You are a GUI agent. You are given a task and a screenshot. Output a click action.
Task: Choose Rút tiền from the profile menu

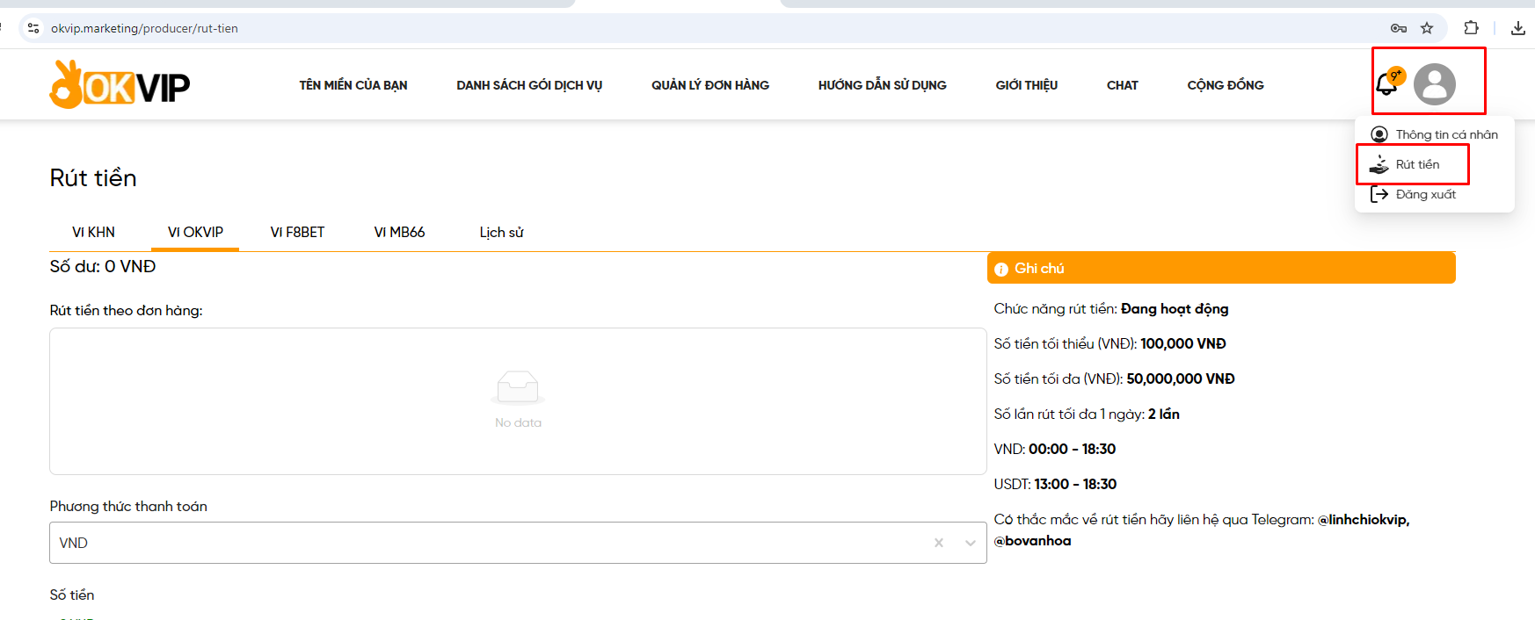click(1416, 164)
